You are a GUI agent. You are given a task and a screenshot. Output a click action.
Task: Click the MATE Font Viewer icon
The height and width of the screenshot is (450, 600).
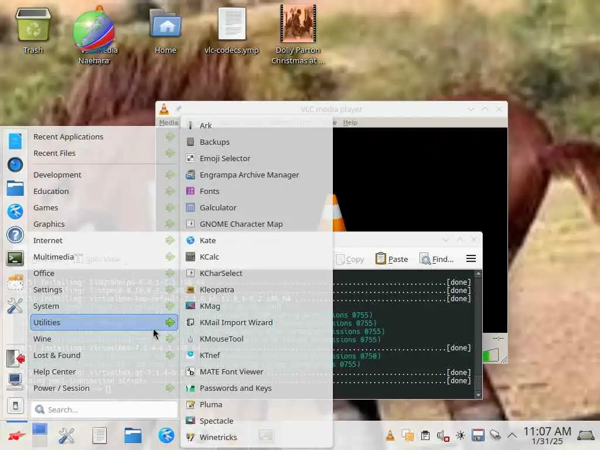pos(190,371)
